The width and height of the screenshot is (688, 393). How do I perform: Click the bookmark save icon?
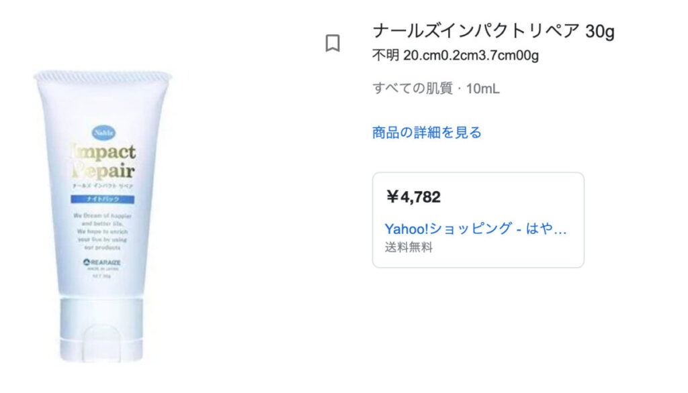click(333, 44)
